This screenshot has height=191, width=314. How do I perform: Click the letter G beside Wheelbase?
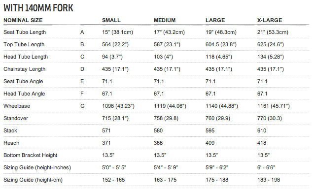[x=82, y=106]
